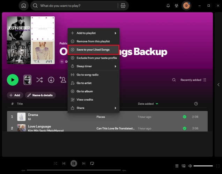Select Go to song radio
This screenshot has width=222, height=174.
pos(94,75)
